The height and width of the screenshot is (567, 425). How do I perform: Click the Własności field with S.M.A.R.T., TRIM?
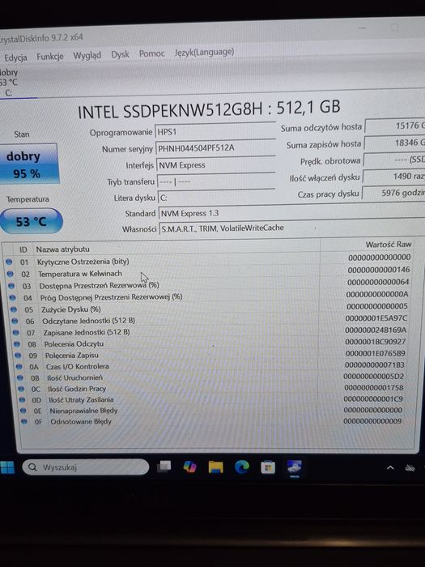(292, 228)
